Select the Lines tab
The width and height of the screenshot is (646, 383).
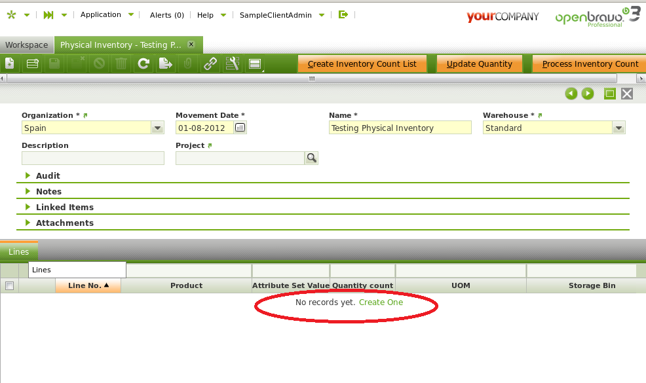(x=18, y=251)
